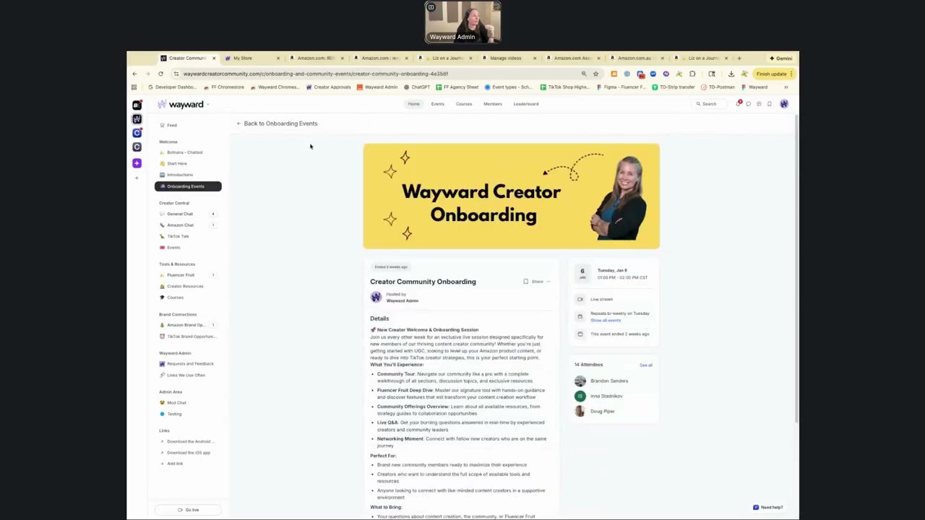Viewport: 925px width, 520px height.
Task: Click See all attendees link
Action: click(646, 365)
